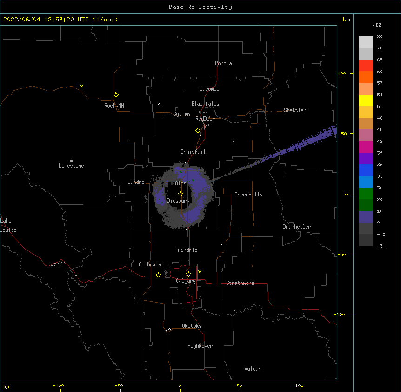
Task: Click the yellow 54 dBZ color swatch
Action: pyautogui.click(x=366, y=100)
